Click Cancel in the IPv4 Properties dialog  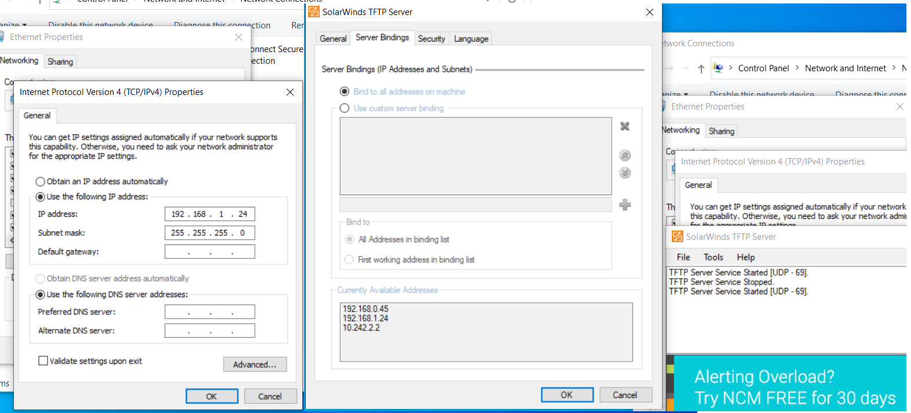pyautogui.click(x=270, y=396)
